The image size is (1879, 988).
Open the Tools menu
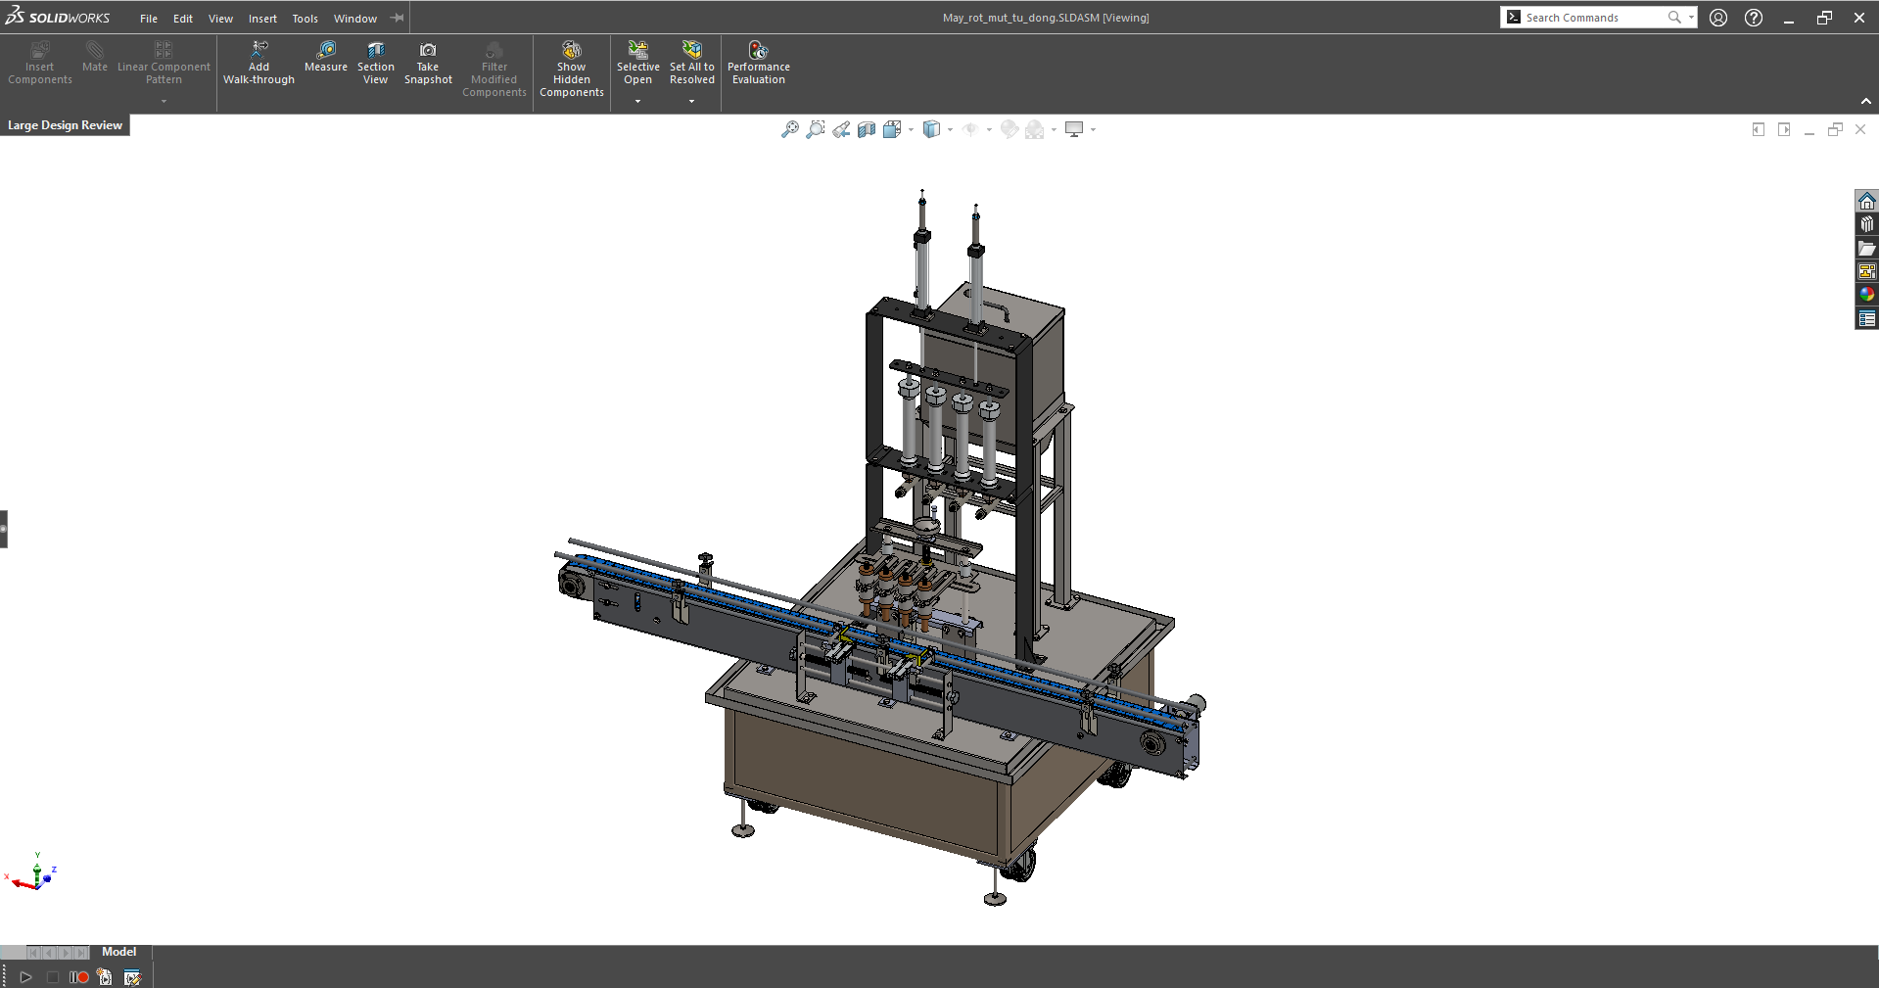305,19
